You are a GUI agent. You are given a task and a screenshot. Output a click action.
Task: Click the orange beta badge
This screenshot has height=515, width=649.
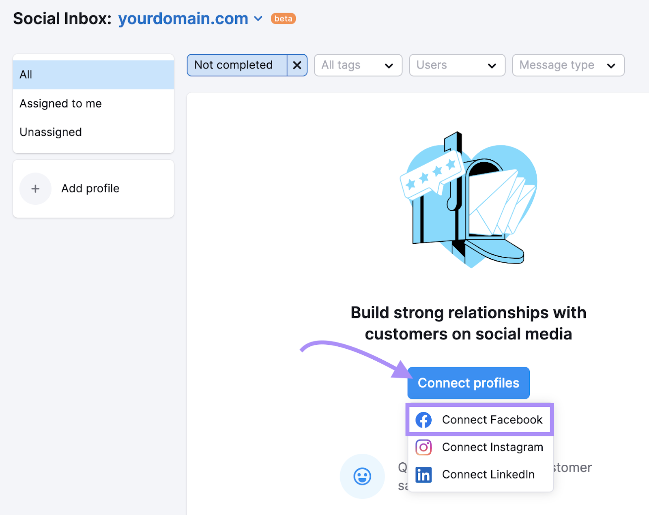[x=283, y=19]
